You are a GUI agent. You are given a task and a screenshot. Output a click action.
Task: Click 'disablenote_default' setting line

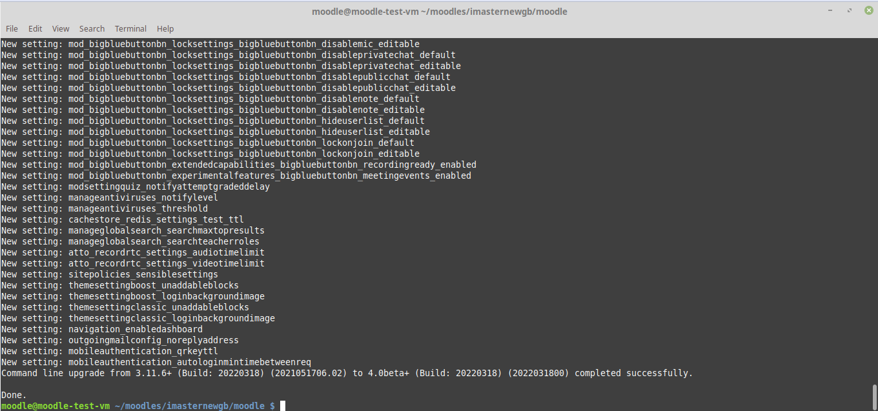(210, 99)
